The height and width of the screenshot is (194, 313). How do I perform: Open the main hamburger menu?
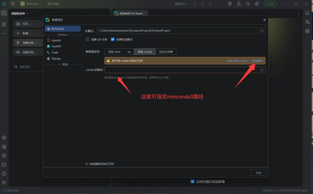pos(12,4)
